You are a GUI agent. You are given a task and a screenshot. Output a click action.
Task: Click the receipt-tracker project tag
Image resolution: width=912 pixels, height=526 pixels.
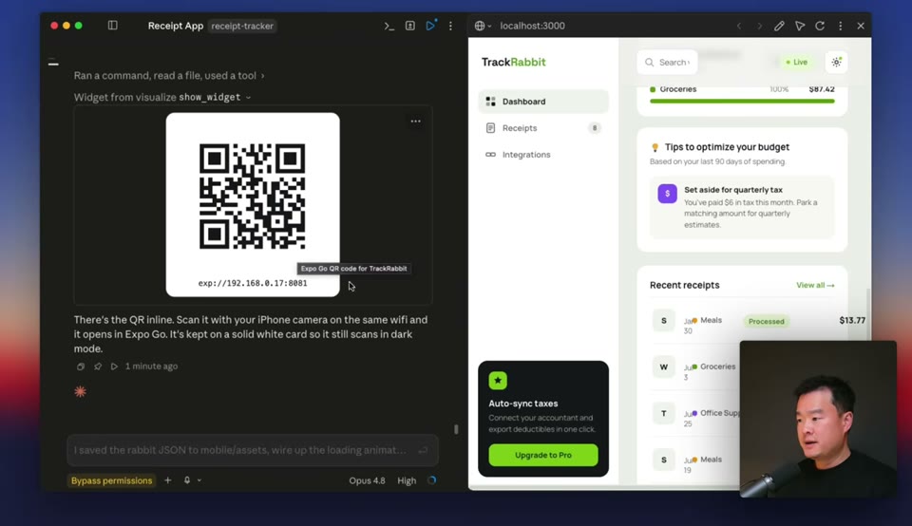coord(242,27)
